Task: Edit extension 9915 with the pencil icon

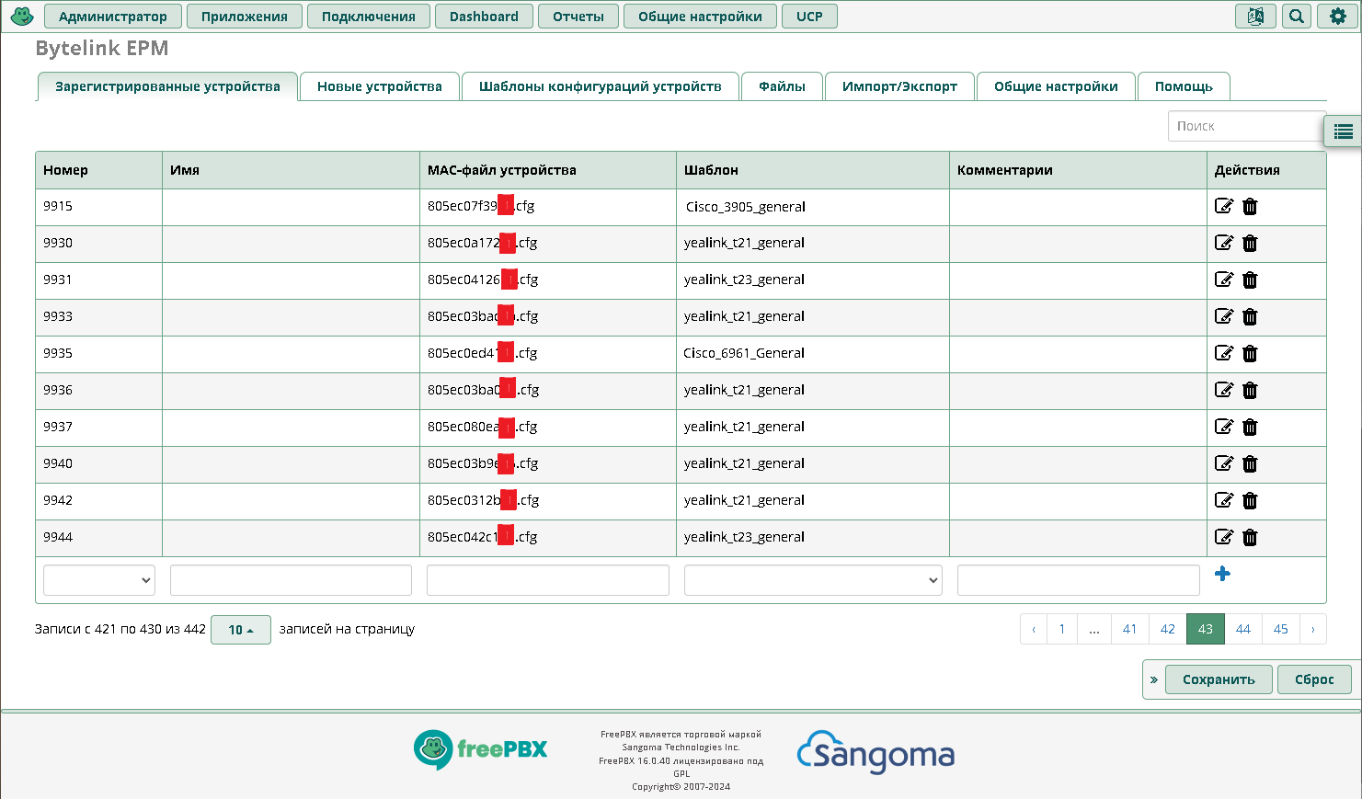Action: 1223,206
